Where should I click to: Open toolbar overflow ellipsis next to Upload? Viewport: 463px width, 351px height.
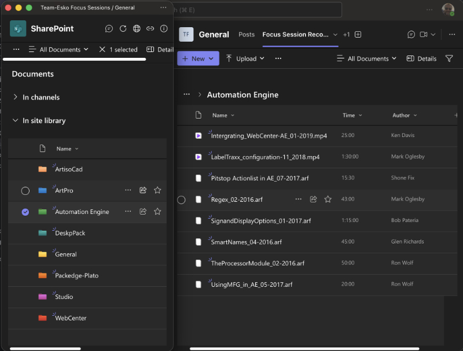pyautogui.click(x=278, y=58)
